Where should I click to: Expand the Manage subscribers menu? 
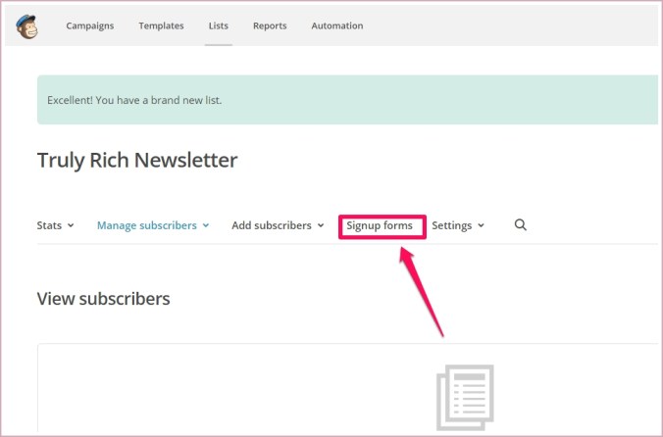146,225
